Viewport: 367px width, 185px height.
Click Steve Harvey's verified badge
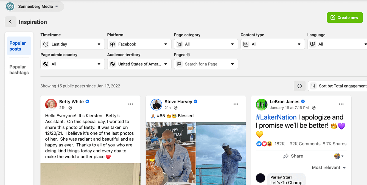coord(196,101)
